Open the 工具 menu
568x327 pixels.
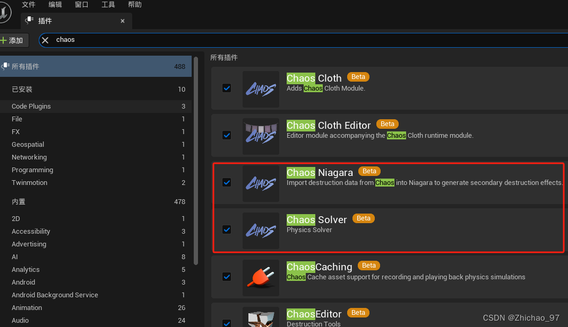point(108,4)
